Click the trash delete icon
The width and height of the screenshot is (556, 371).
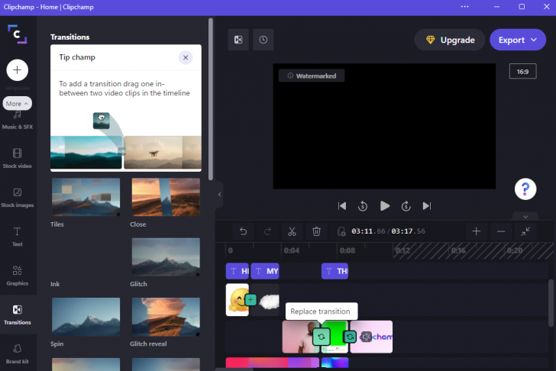317,231
